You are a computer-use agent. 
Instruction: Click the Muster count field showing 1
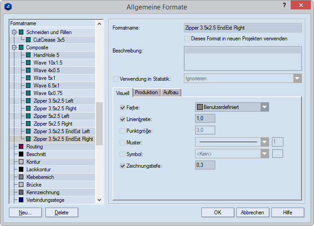[x=278, y=142]
